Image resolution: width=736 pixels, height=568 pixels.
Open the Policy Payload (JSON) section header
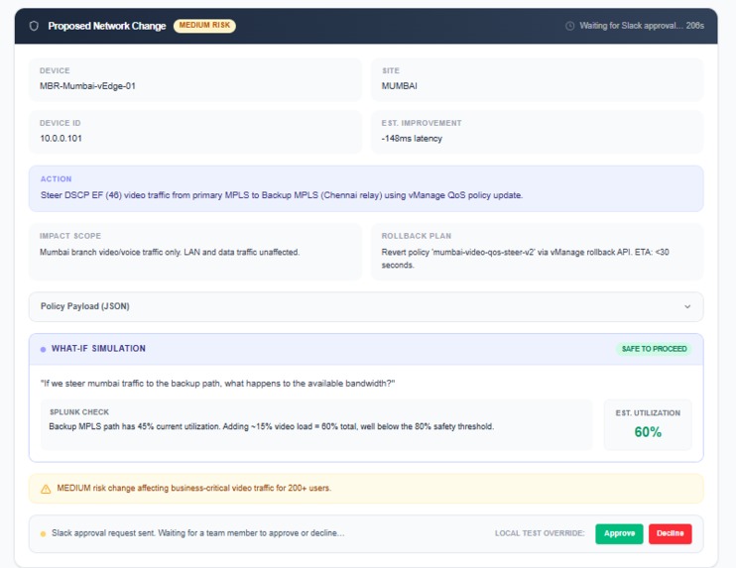click(366, 306)
